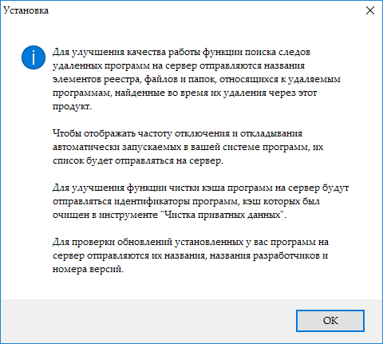Click the line starting 'автоматически запускаемых в вашей системе'
Screen dimensions: 383x344
pyautogui.click(x=188, y=147)
